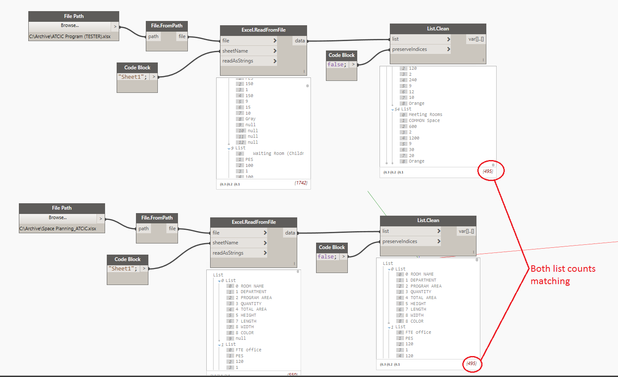Click Browse in the ATCIC Program (TESTER) File Path node
The height and width of the screenshot is (377, 618).
coord(69,26)
